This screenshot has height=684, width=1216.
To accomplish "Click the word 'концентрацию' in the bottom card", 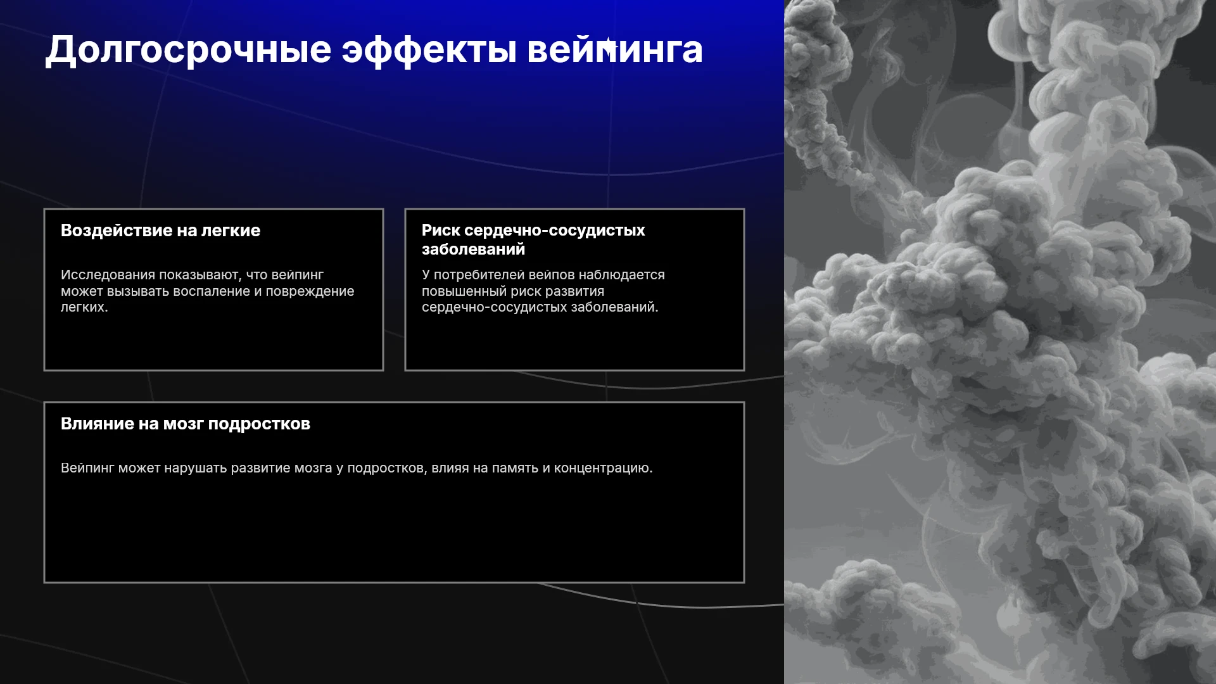I will point(603,468).
